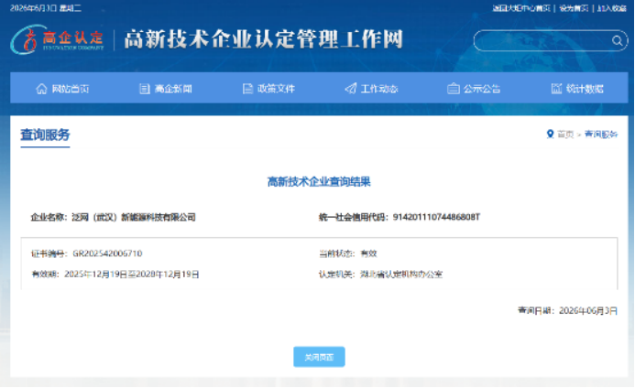
Task: Click company name 泛网（武汉）新能源科技有限公司
Action: point(134,217)
